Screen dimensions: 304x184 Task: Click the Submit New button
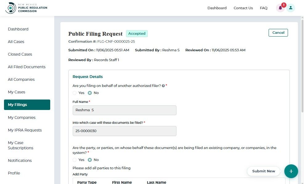(x=263, y=171)
